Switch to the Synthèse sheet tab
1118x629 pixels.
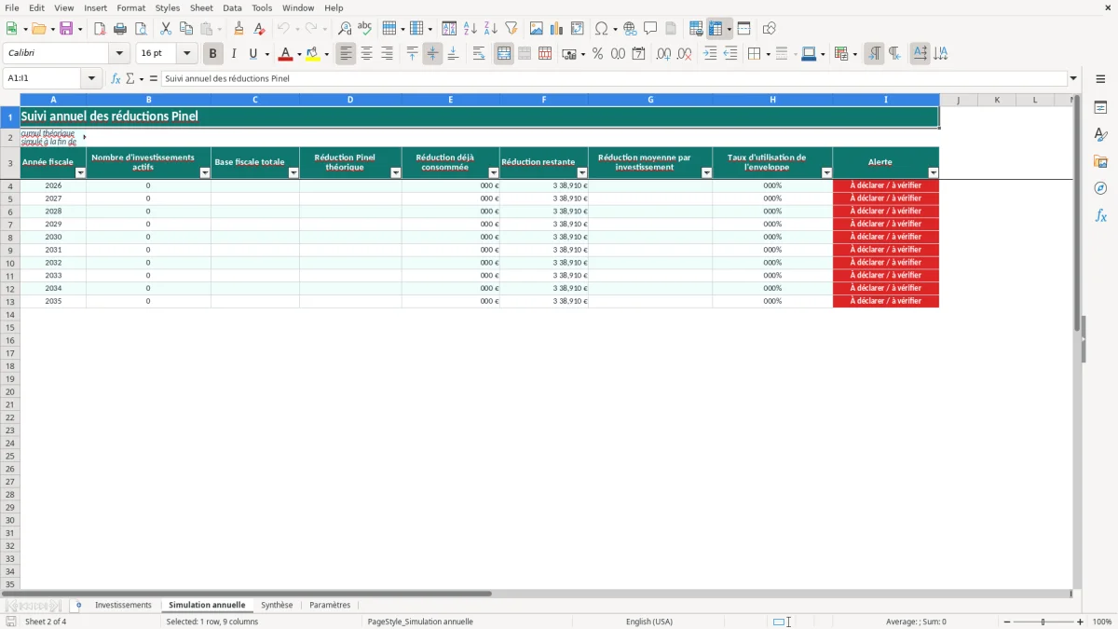click(x=277, y=606)
